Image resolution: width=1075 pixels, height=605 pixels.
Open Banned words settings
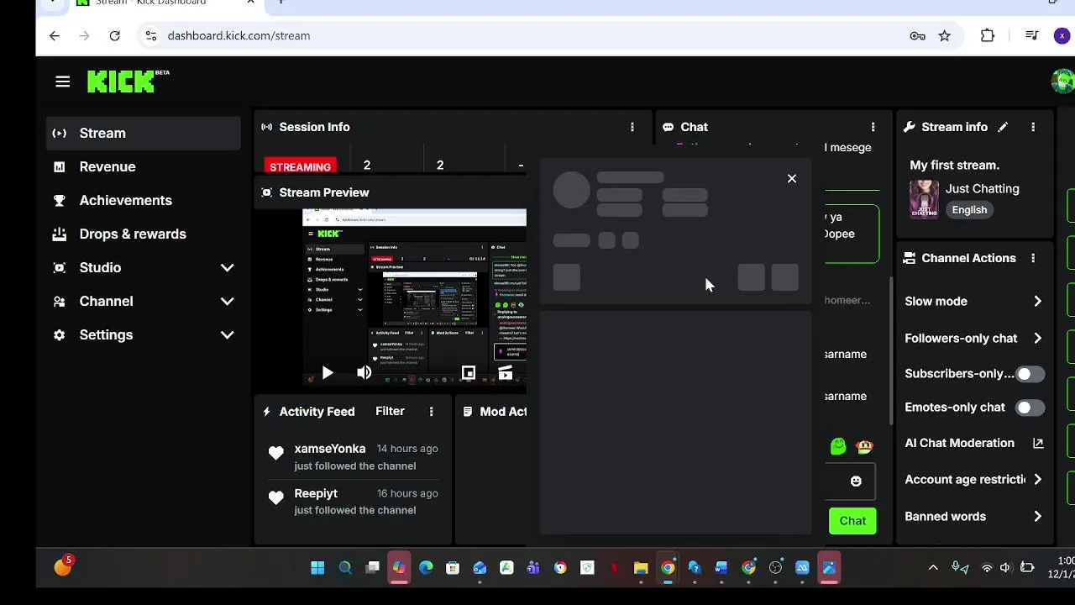(974, 517)
